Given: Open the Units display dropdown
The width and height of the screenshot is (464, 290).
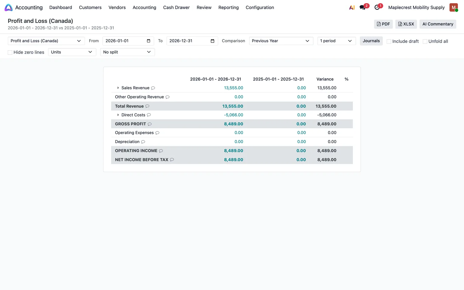Looking at the screenshot, I should tap(72, 52).
